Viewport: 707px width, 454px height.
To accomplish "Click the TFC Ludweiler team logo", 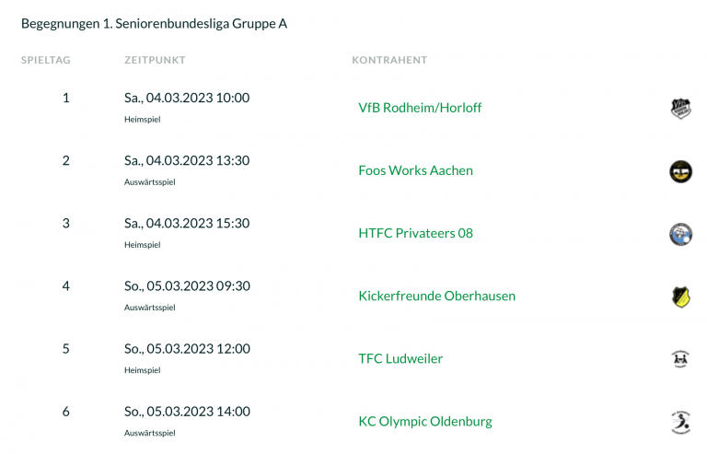I will tap(680, 359).
